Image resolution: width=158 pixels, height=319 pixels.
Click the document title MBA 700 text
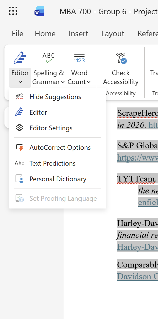click(75, 12)
